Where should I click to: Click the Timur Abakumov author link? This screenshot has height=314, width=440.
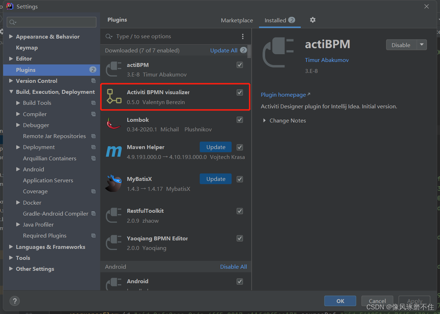[327, 60]
